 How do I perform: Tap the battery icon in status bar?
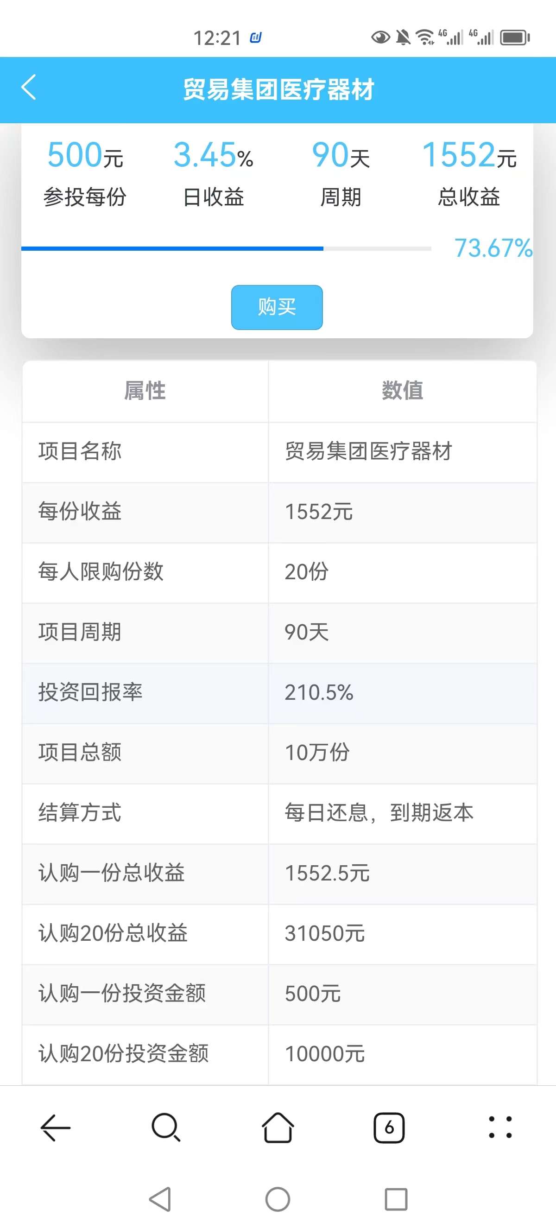point(515,37)
